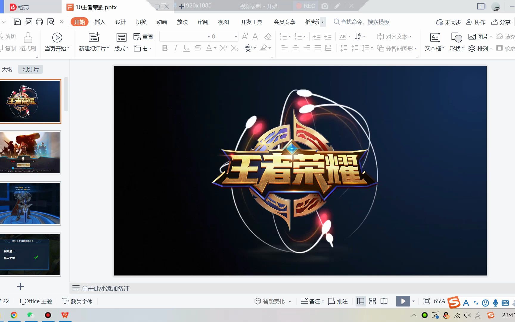Toggle center text alignment
Screen dimensions: 515x322
(295, 48)
